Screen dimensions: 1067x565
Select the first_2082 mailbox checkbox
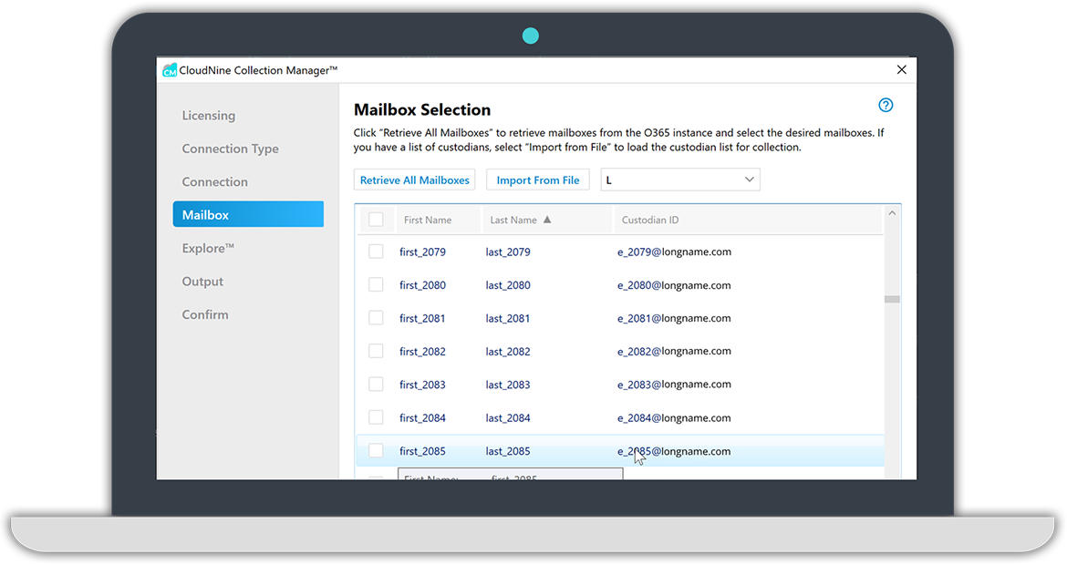click(x=376, y=352)
